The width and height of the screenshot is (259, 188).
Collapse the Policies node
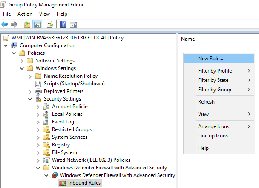click(14, 53)
